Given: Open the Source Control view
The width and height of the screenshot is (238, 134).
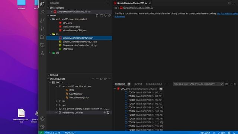Looking at the screenshot, I should (x=42, y=29).
